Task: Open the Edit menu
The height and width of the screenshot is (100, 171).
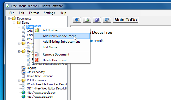Action: click(x=22, y=13)
